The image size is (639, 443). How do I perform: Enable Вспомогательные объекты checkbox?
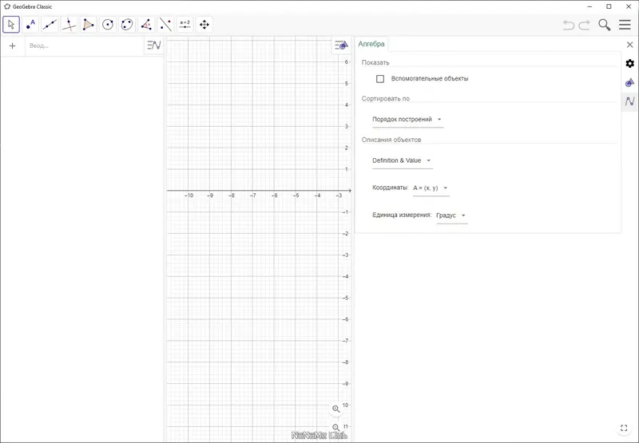click(380, 78)
